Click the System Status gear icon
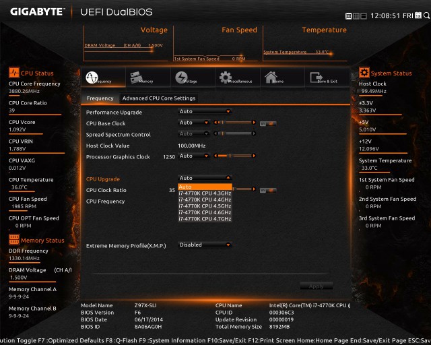 pos(364,73)
